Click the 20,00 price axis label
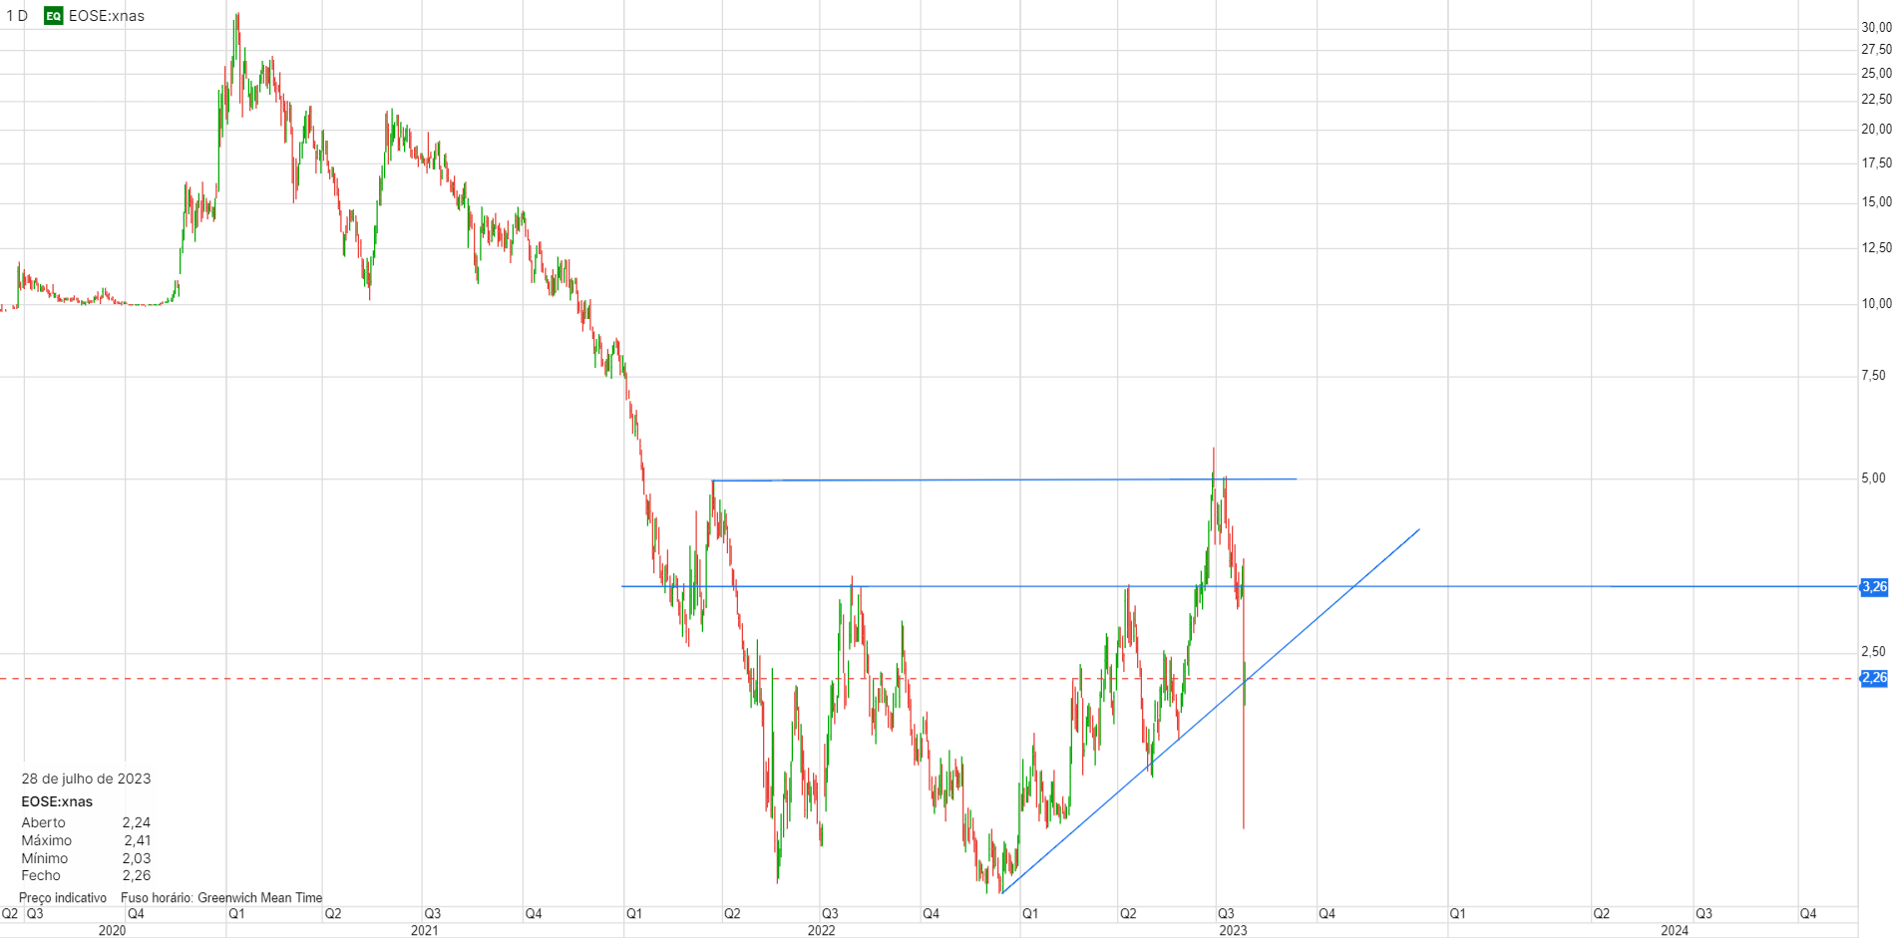Viewport: 1900px width, 939px height. point(1876,130)
